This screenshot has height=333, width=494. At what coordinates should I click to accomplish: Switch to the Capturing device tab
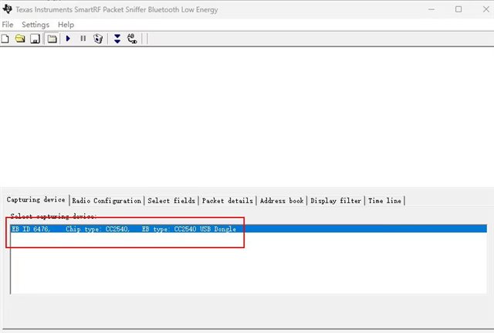(x=36, y=199)
